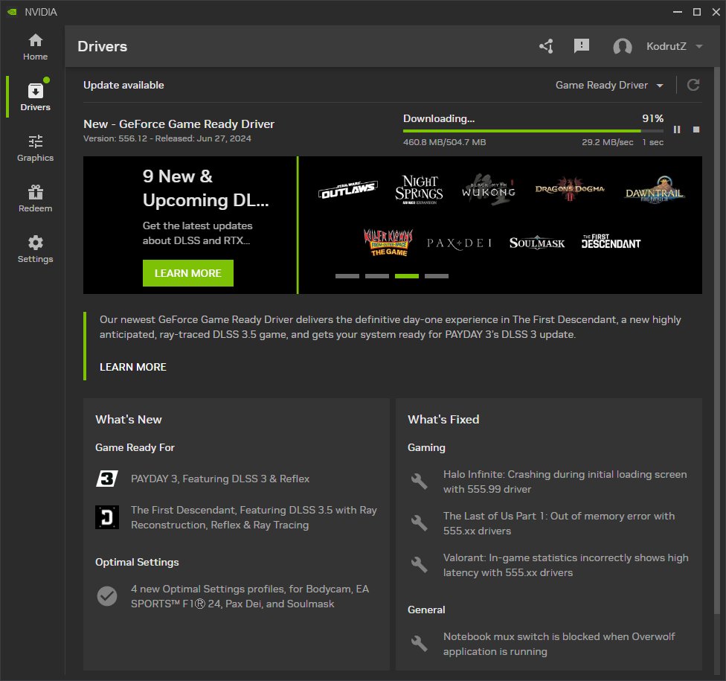Open the LEARN MORE link below the driver description

(x=133, y=367)
